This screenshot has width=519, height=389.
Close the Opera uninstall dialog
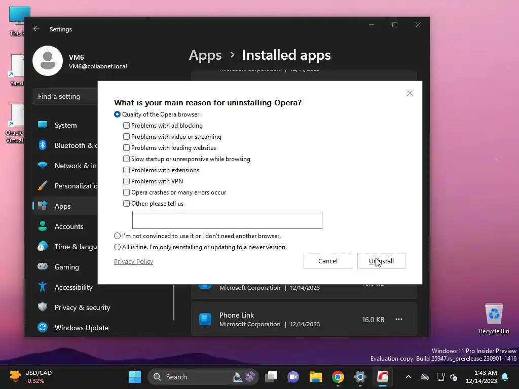point(410,93)
